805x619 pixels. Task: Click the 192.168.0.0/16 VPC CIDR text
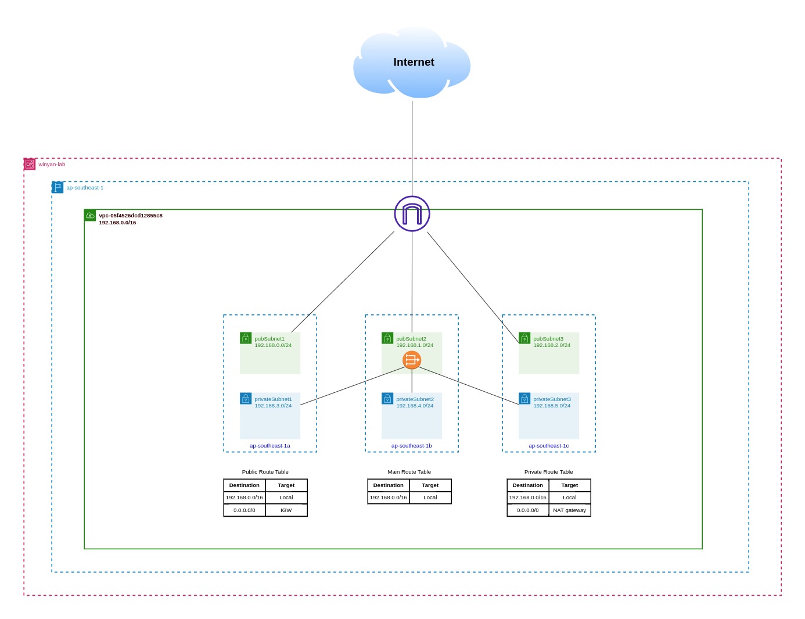click(117, 223)
